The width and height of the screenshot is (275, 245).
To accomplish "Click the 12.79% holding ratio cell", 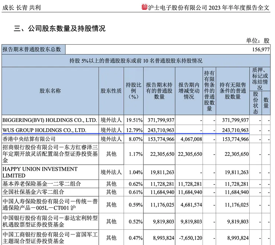I will 135,130.
